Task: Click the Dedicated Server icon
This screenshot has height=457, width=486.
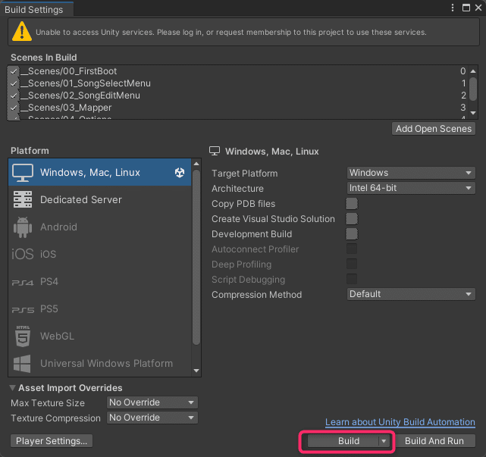Action: tap(23, 199)
